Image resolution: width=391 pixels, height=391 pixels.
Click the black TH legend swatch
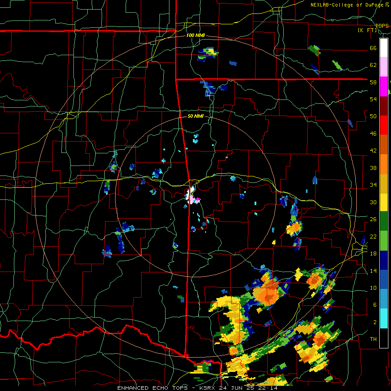coord(384,338)
